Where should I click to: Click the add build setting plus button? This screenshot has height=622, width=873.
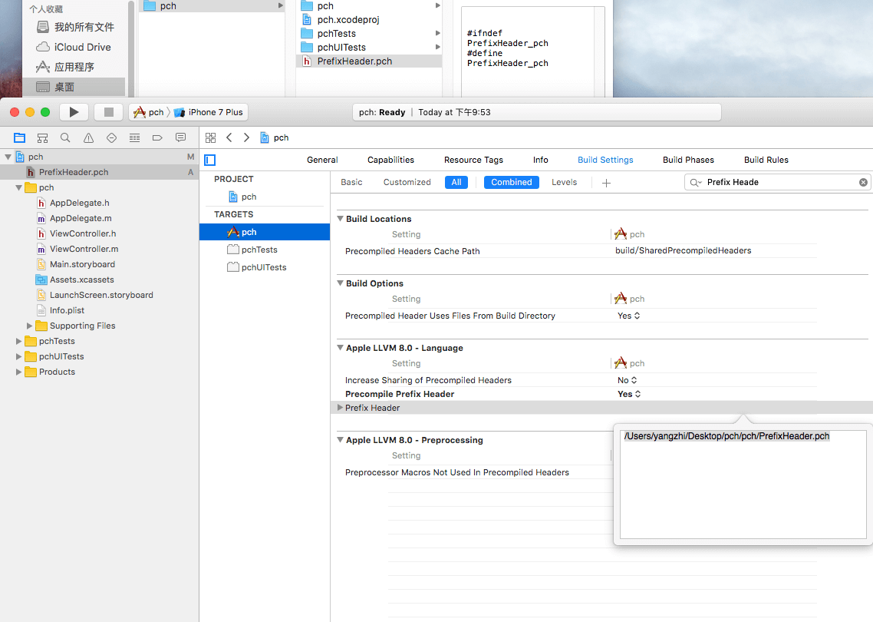(x=606, y=183)
